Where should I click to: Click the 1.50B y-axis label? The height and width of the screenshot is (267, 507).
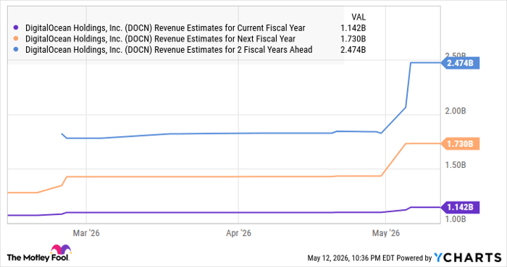coord(456,165)
